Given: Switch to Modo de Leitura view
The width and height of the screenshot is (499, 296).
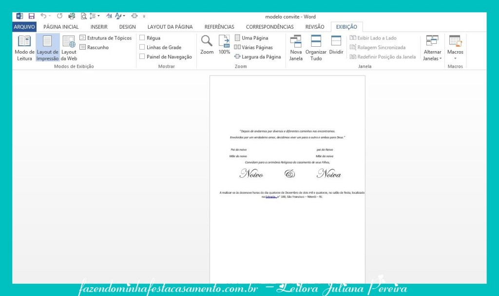Looking at the screenshot, I should click(24, 48).
